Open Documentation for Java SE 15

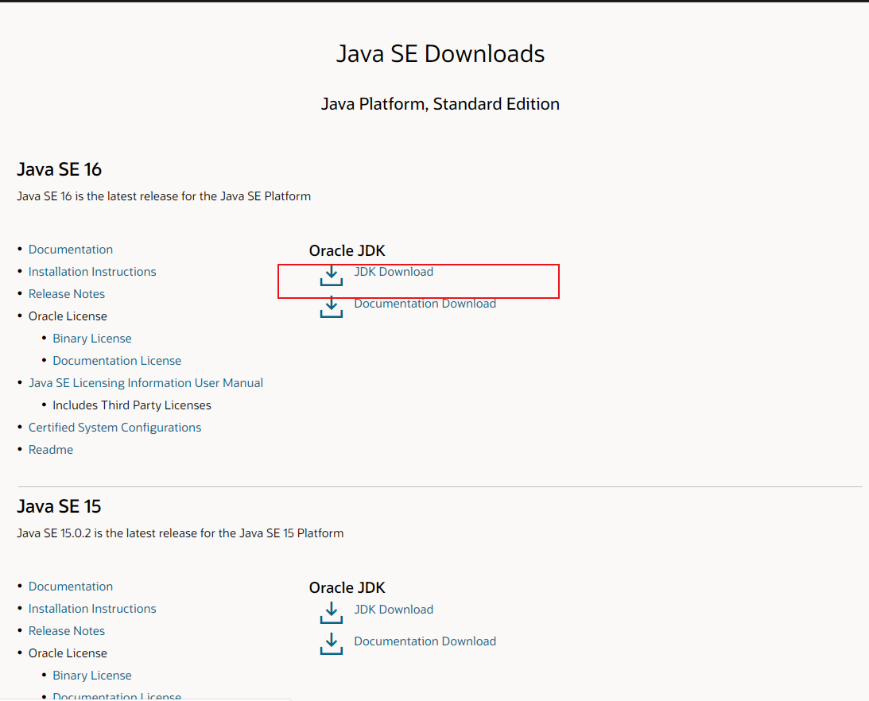(x=71, y=586)
